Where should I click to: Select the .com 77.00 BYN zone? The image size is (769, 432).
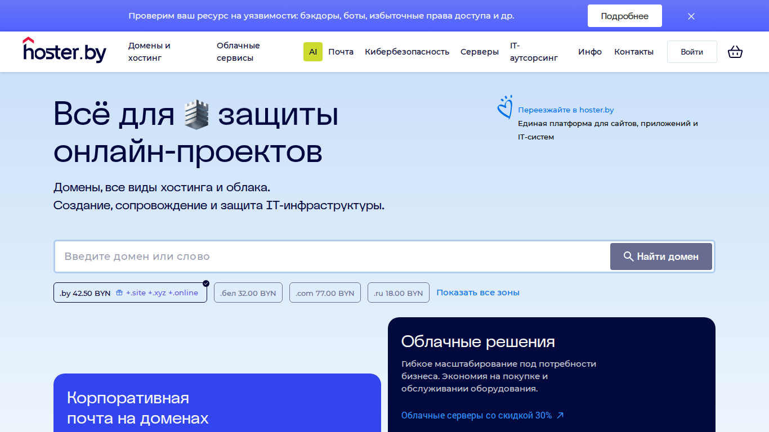coord(325,292)
